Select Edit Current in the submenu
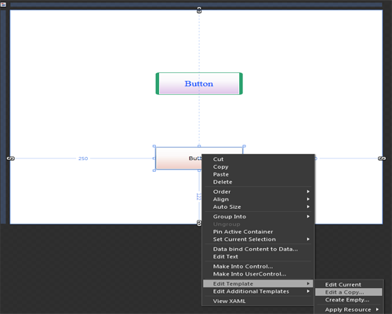392x314 pixels. (x=349, y=284)
